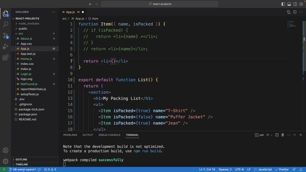
Task: Open Home.js in the explorer
Action: tap(26, 59)
